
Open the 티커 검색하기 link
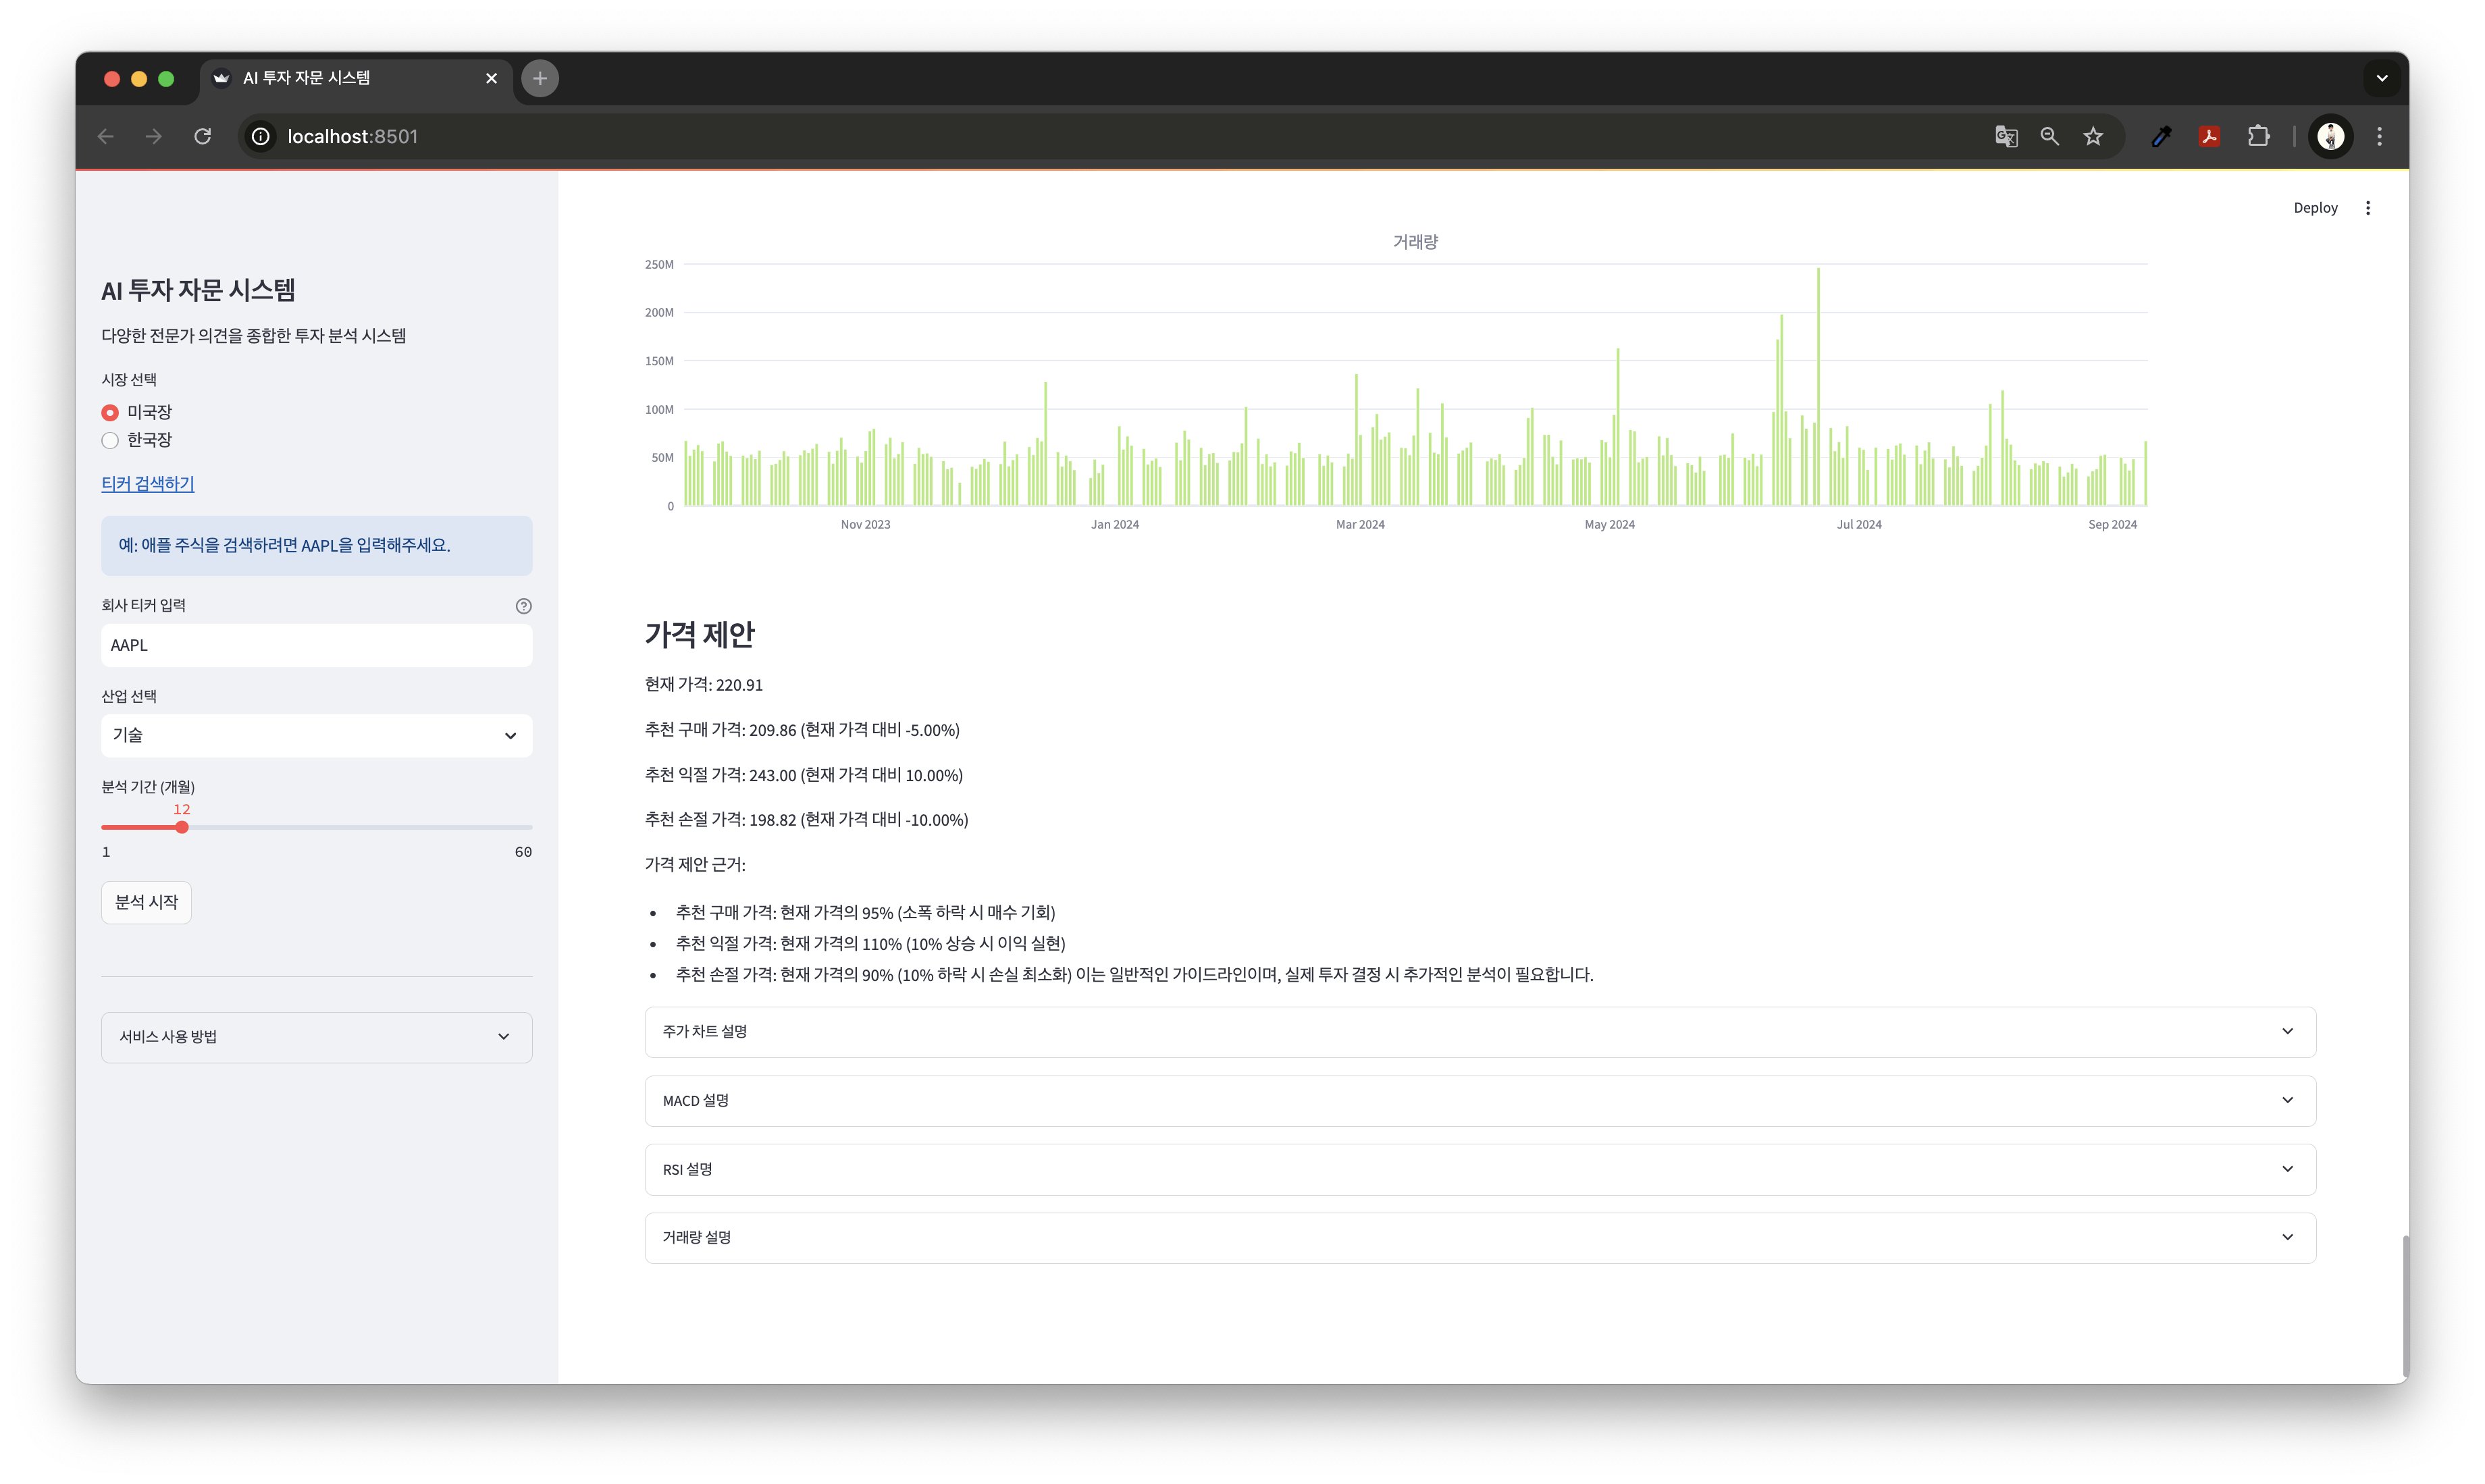click(148, 484)
